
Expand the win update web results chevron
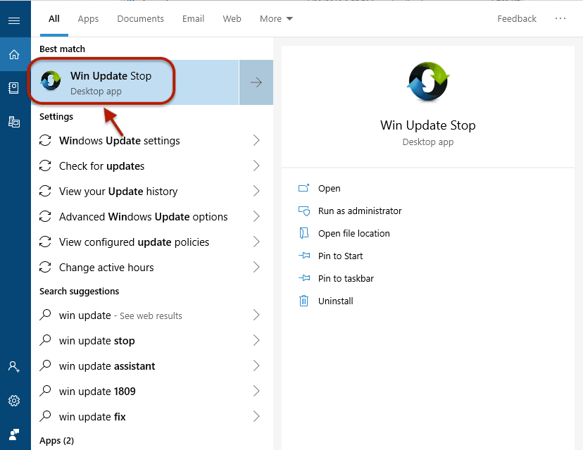[256, 315]
